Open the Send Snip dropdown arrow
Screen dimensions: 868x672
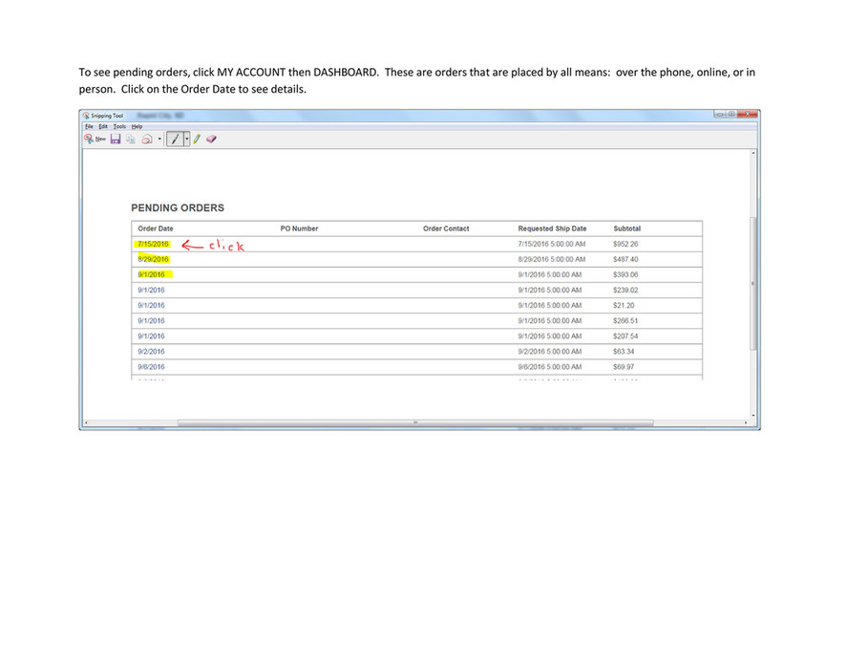pos(159,139)
